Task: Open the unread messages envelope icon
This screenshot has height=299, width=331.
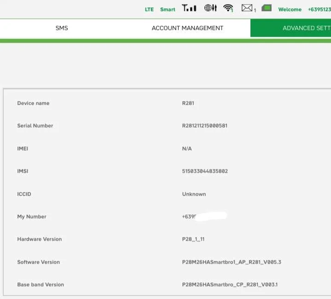Action: 247,8
